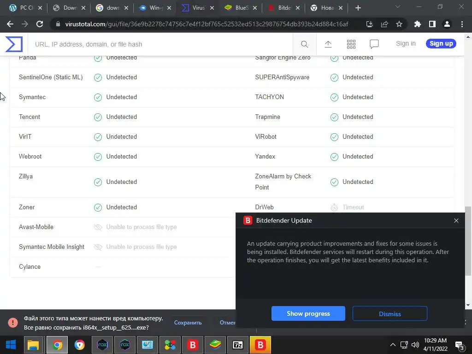Open the notification center icon
Image resolution: width=472 pixels, height=354 pixels.
click(460, 345)
